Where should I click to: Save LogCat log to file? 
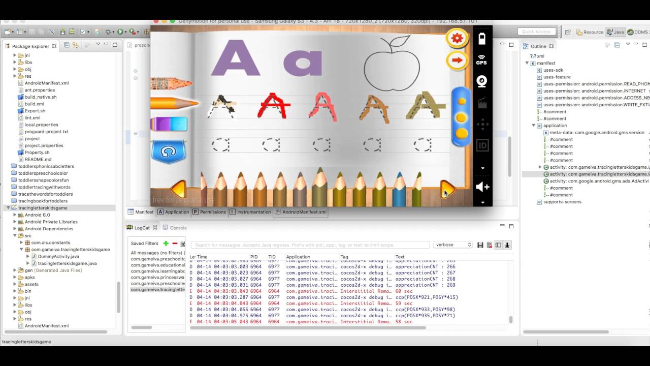click(480, 245)
